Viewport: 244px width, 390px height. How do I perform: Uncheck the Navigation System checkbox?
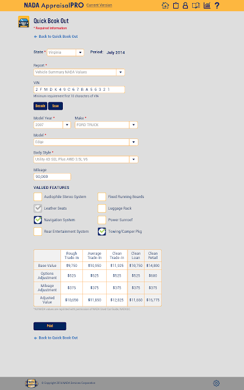tap(38, 220)
